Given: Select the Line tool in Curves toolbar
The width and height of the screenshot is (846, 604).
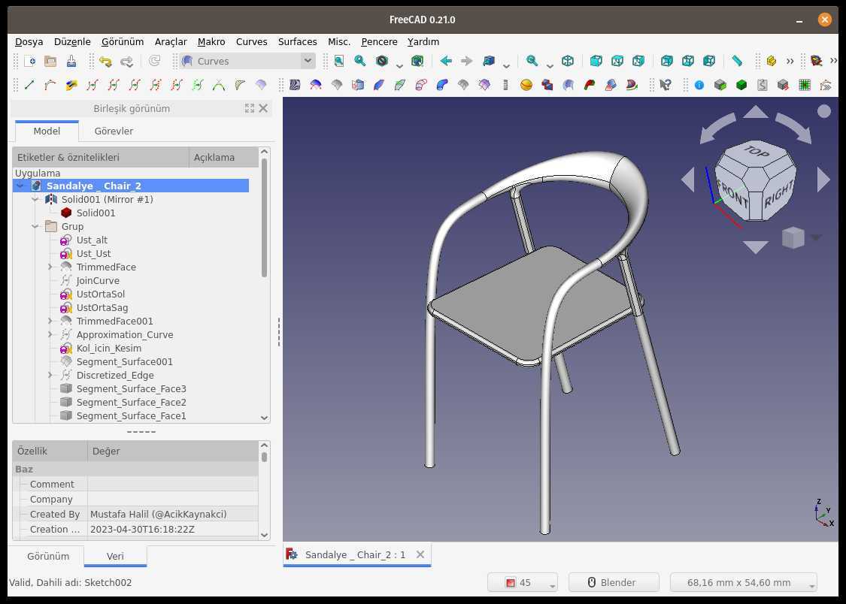Looking at the screenshot, I should 29,85.
